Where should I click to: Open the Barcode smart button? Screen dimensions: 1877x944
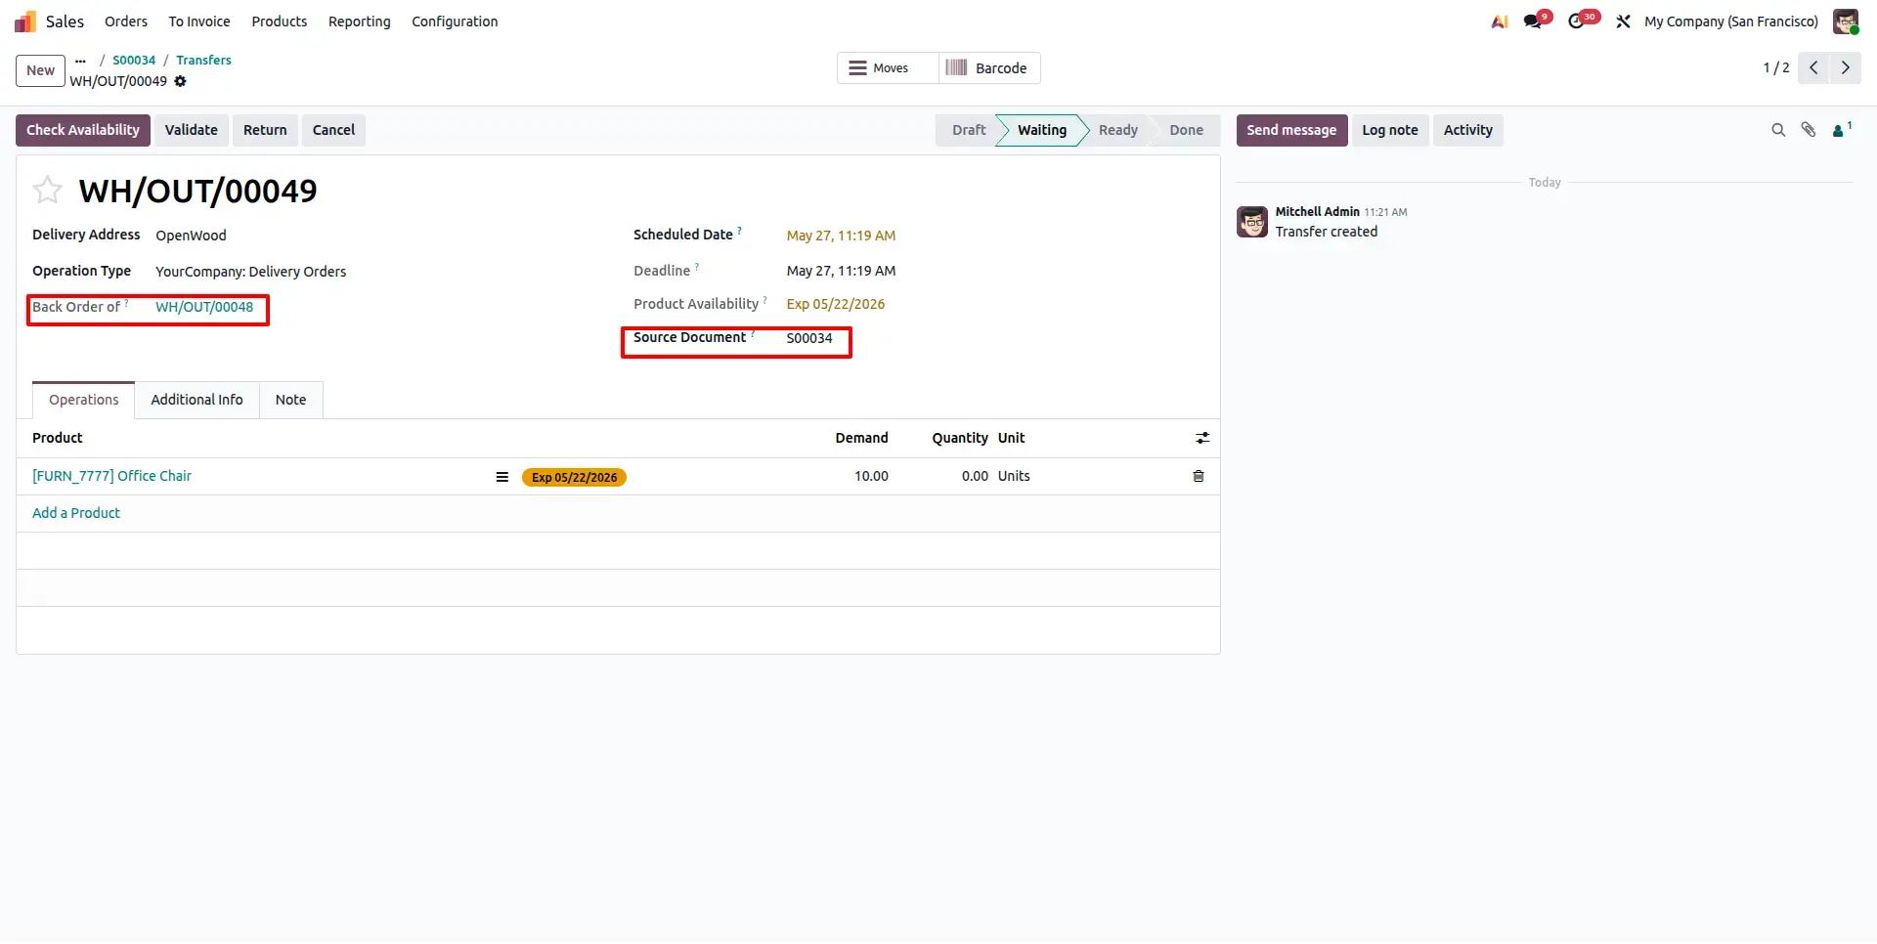[x=989, y=68]
